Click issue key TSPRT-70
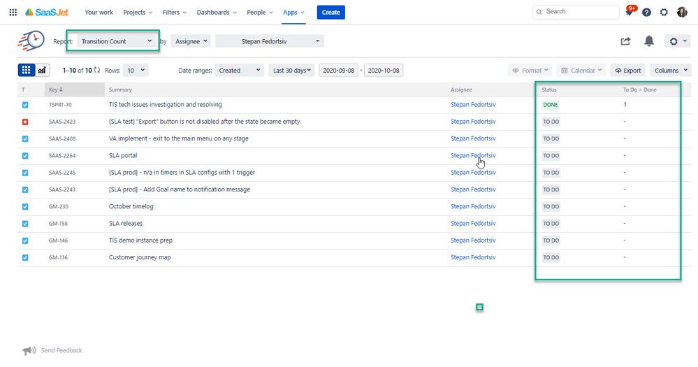 pos(60,105)
